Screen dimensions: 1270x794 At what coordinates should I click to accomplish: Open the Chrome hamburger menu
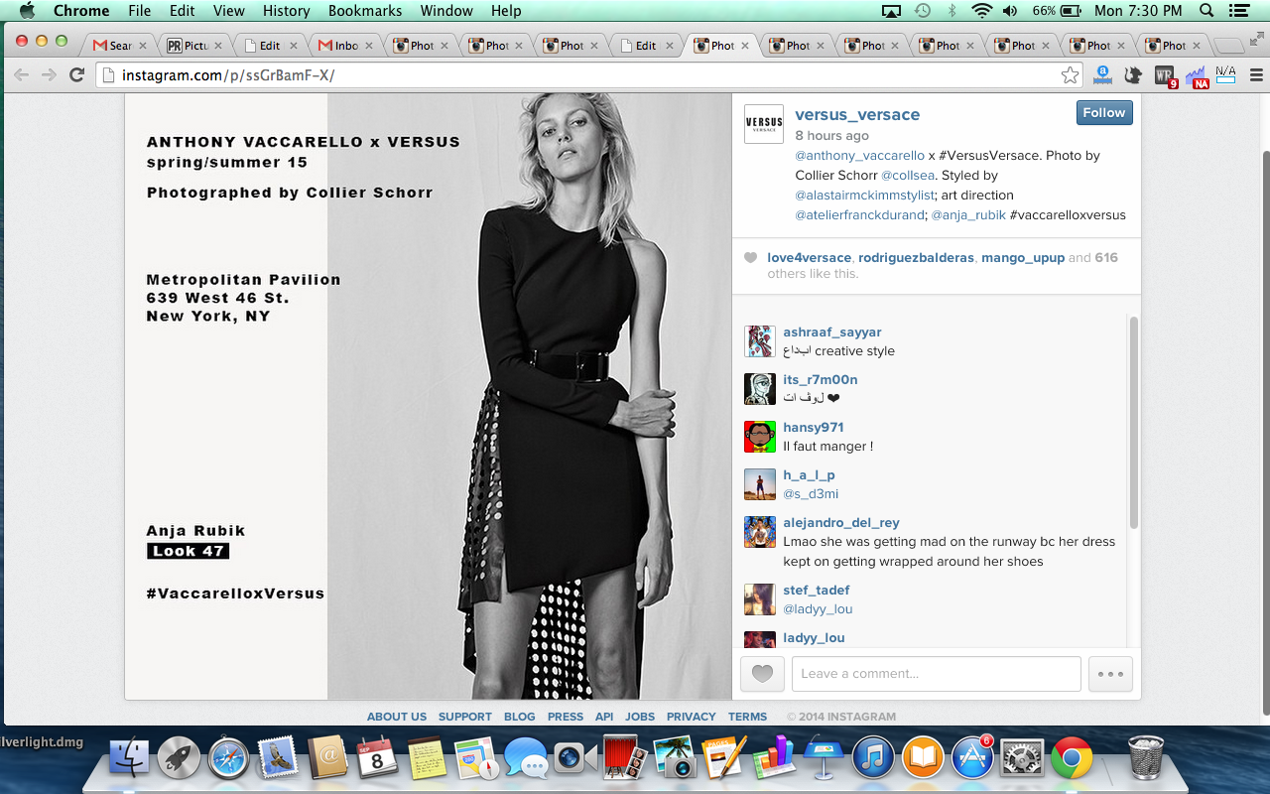1256,74
